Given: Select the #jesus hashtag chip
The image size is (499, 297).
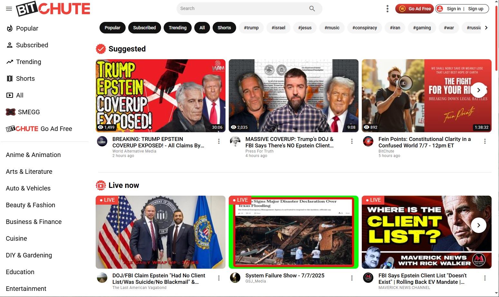Looking at the screenshot, I should 305,28.
